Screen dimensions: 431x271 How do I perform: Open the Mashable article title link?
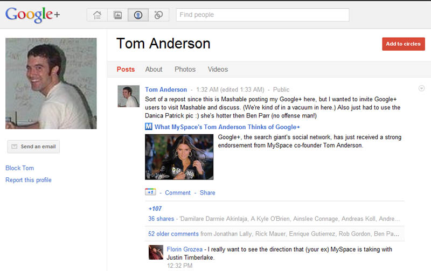pos(227,127)
